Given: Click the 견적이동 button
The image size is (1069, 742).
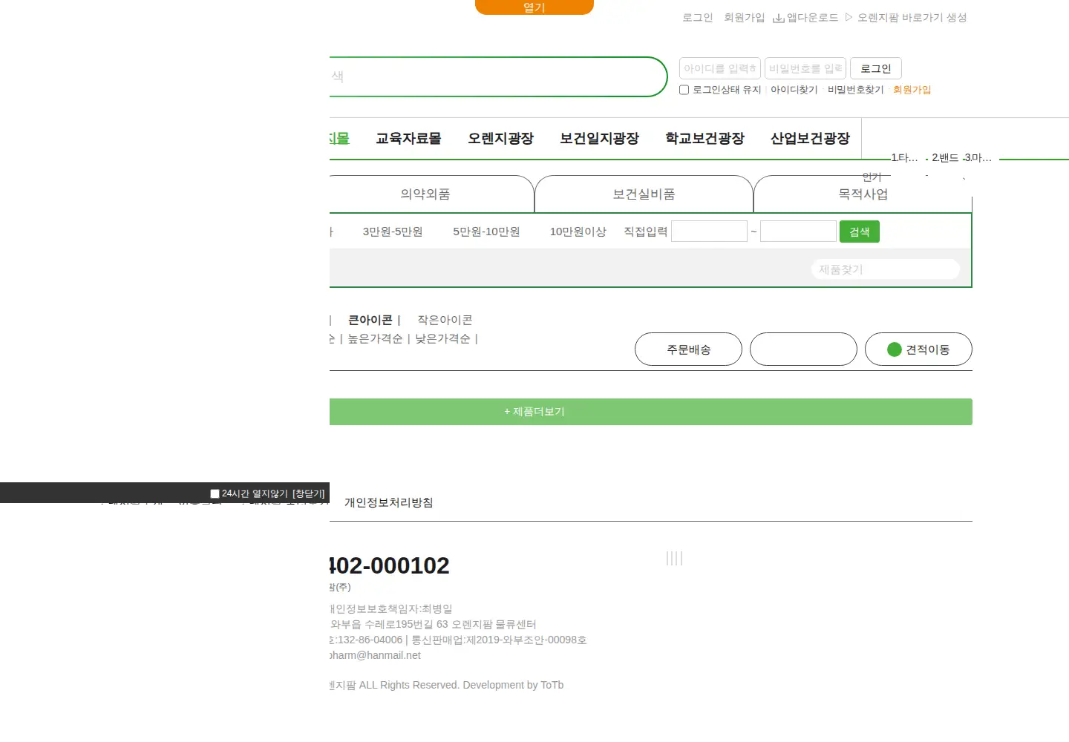Looking at the screenshot, I should (x=918, y=349).
